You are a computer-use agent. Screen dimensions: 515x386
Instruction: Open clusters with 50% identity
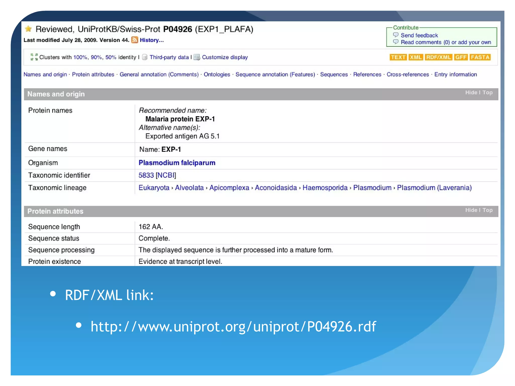111,57
